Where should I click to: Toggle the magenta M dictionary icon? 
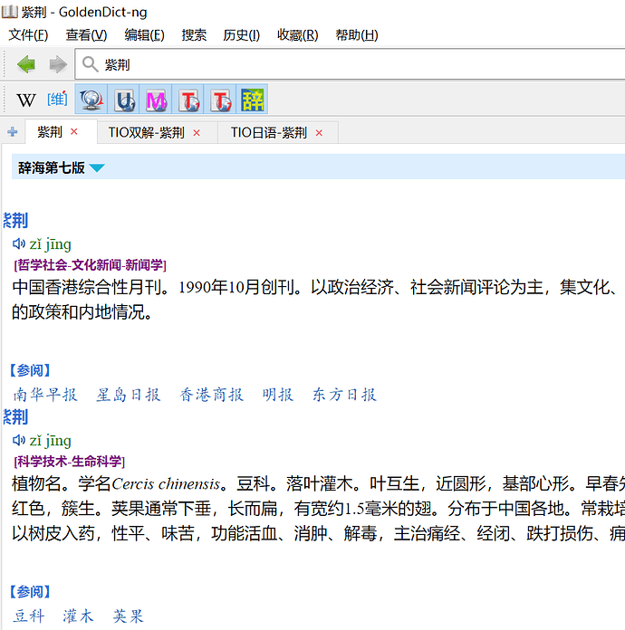point(156,100)
